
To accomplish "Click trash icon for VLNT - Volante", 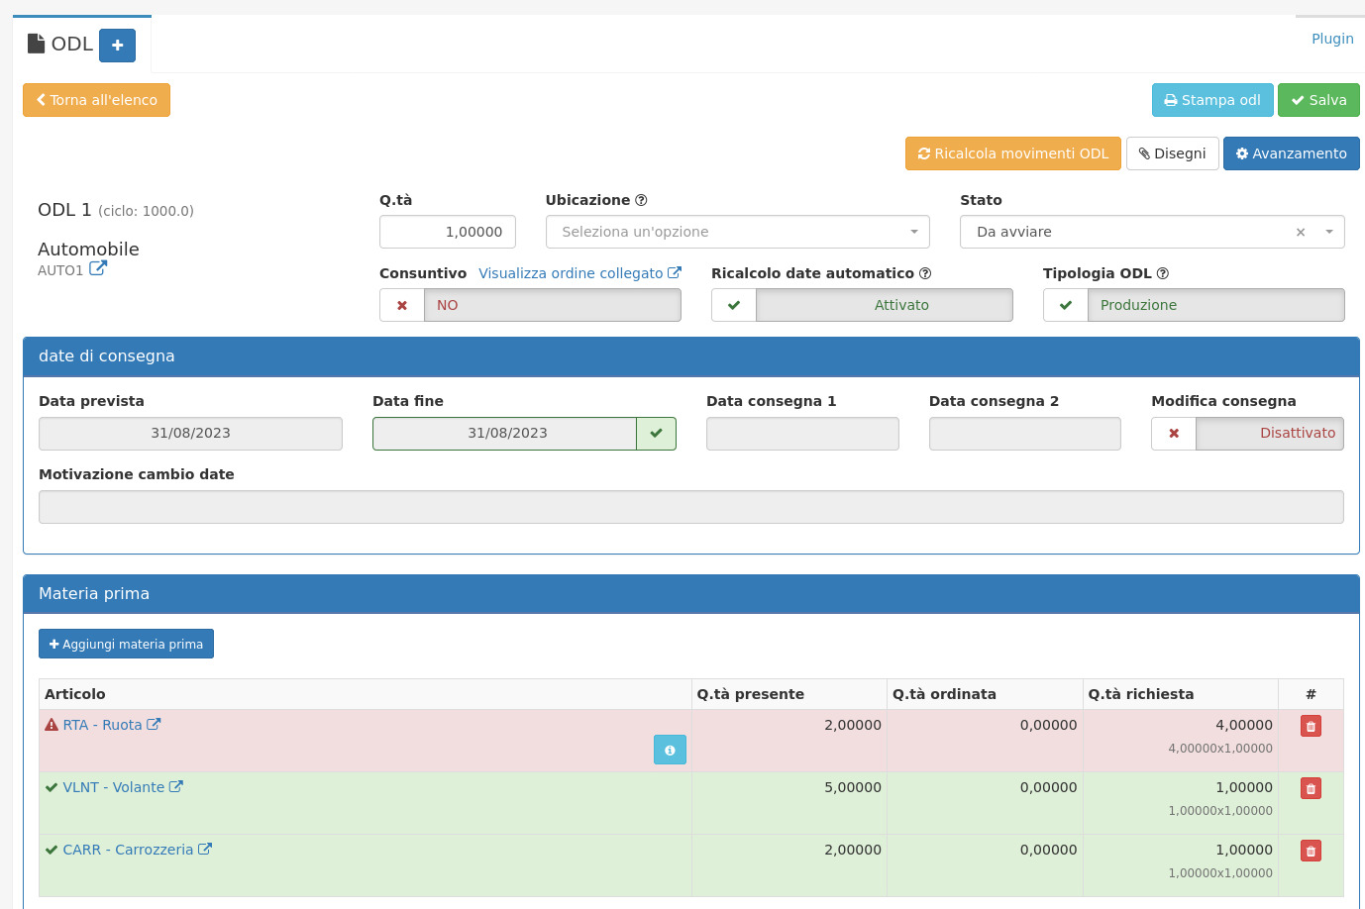I will tap(1311, 788).
